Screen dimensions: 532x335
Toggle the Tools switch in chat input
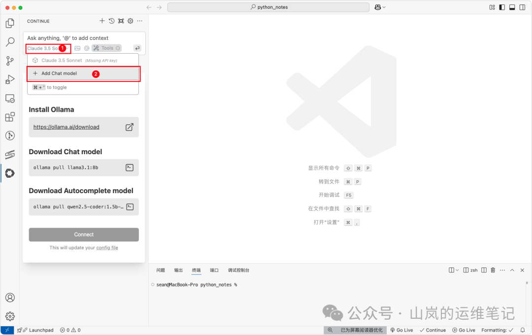[x=105, y=48]
